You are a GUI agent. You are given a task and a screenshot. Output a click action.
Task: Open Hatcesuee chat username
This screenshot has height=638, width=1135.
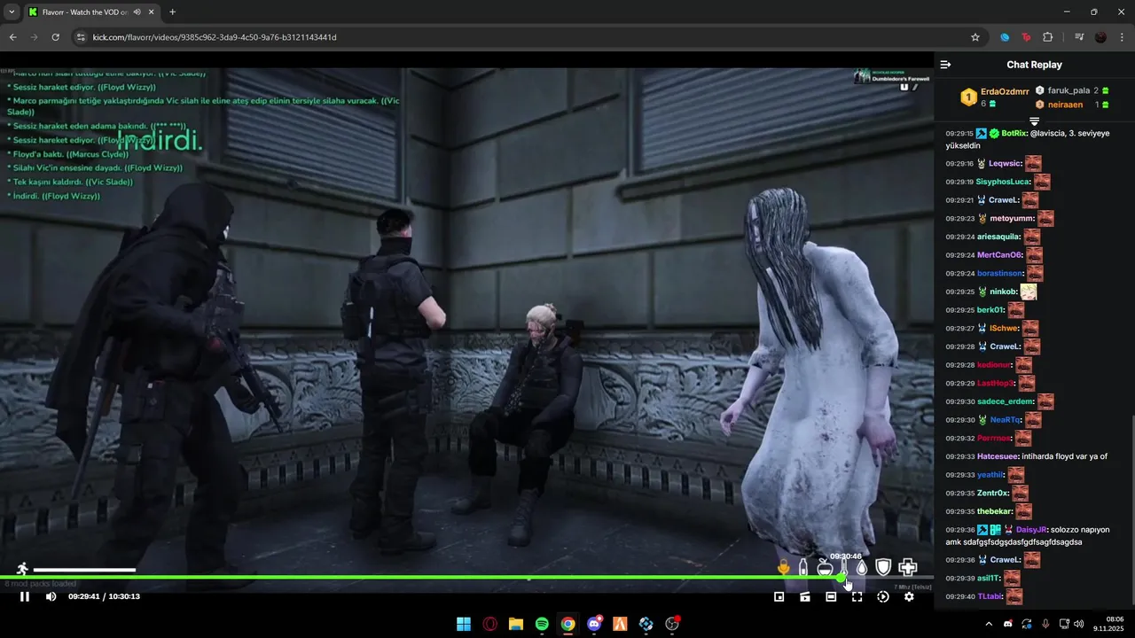998,456
